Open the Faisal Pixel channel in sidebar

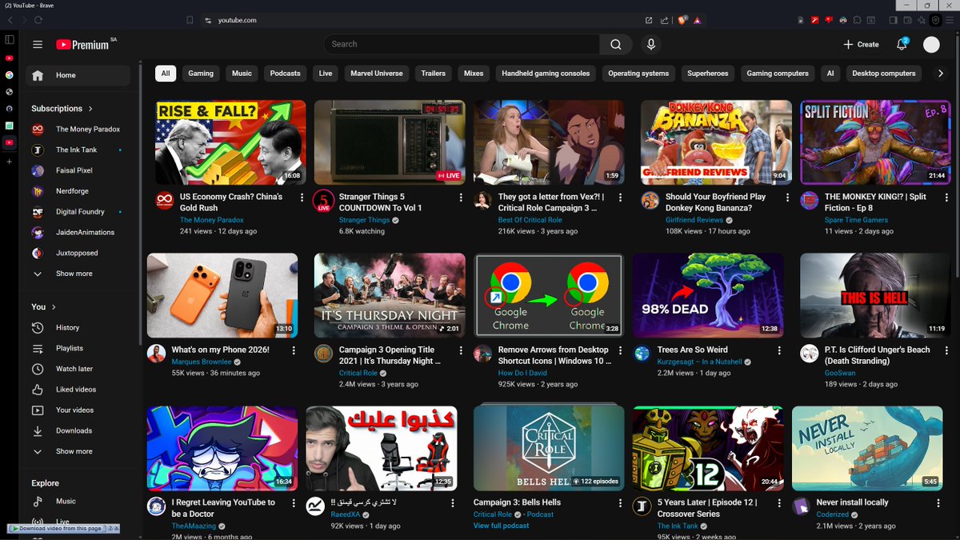coord(78,170)
